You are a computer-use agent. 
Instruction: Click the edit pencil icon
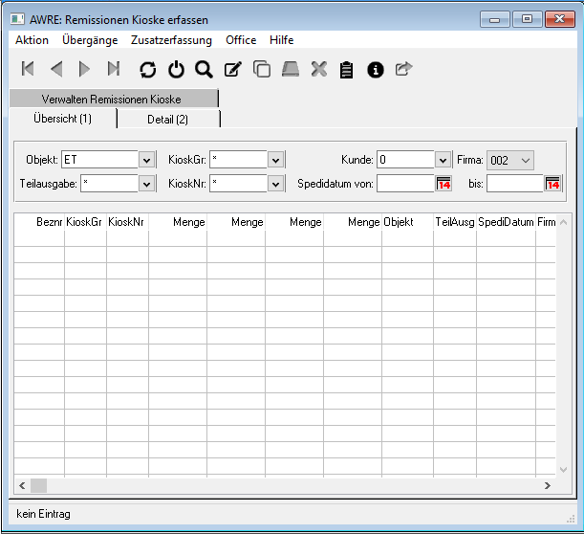point(232,69)
